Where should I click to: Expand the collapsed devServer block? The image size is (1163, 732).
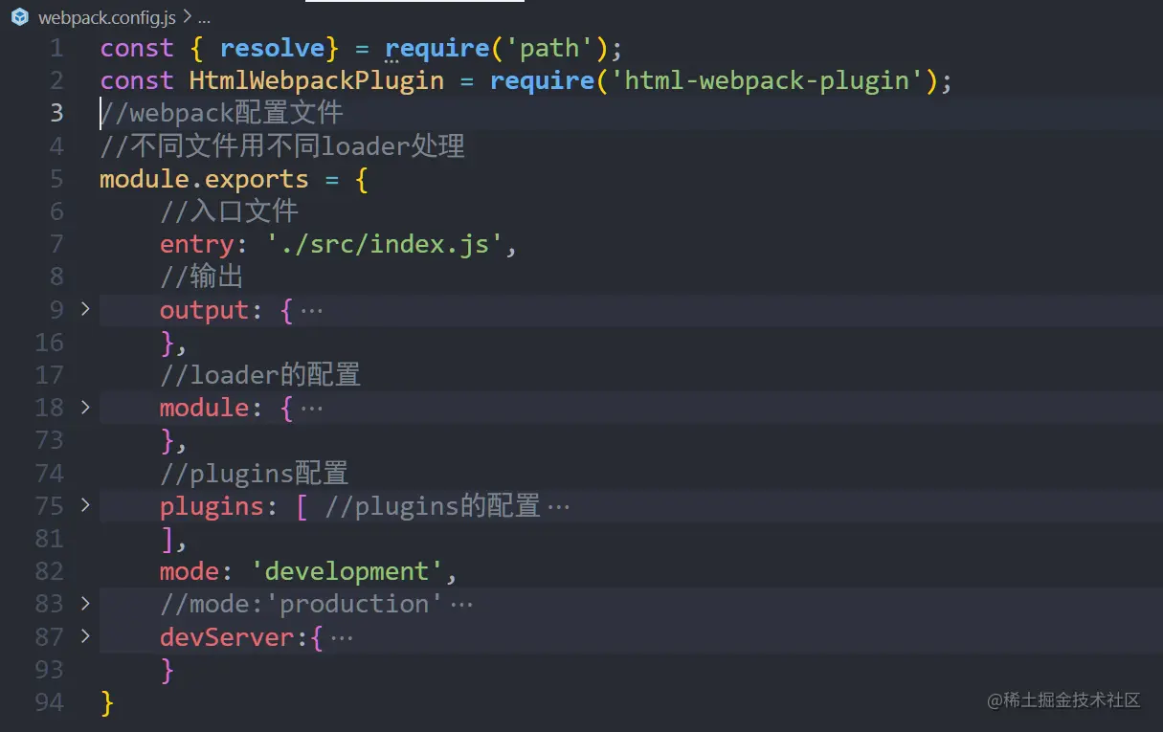(84, 635)
